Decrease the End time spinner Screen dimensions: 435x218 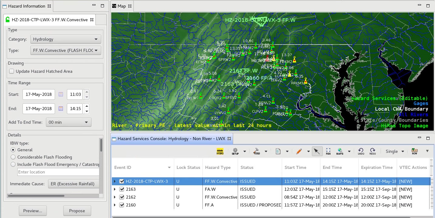pos(87,111)
